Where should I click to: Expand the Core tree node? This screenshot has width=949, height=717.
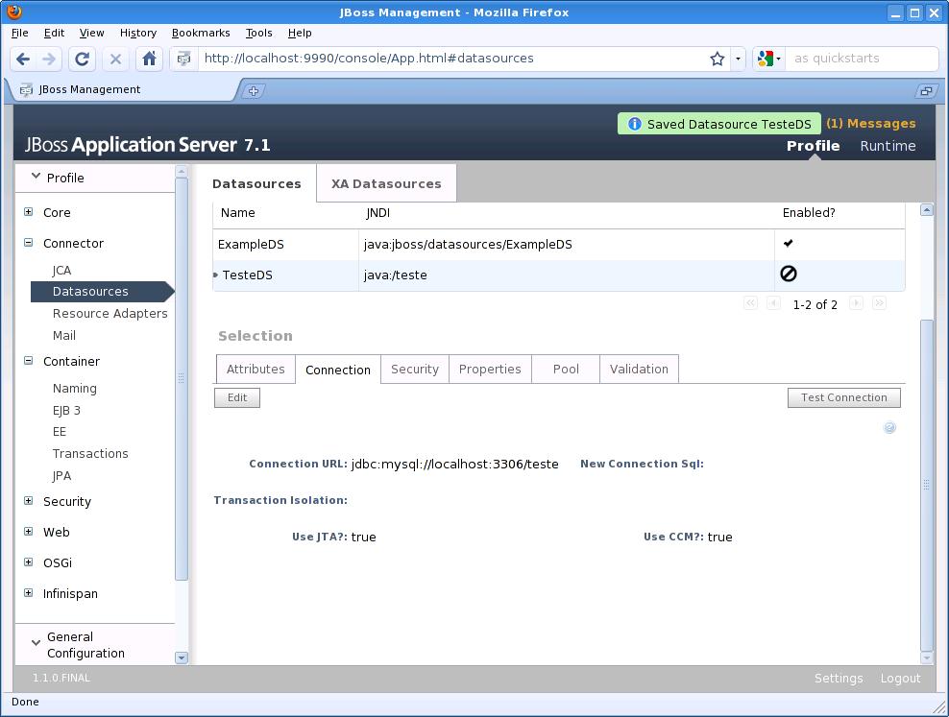click(x=29, y=211)
